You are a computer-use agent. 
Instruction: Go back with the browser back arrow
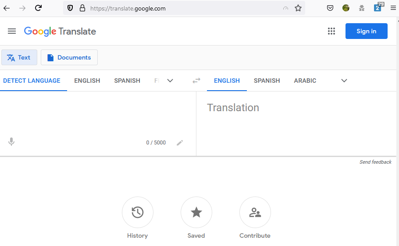pyautogui.click(x=7, y=8)
